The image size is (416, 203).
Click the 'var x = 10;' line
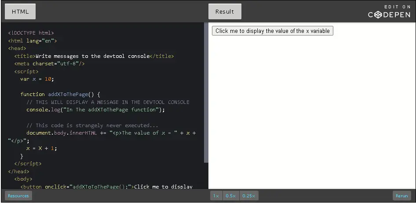[x=37, y=79]
